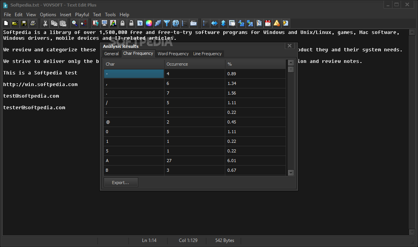Switch to the General tab
Image resolution: width=418 pixels, height=247 pixels.
tap(111, 54)
